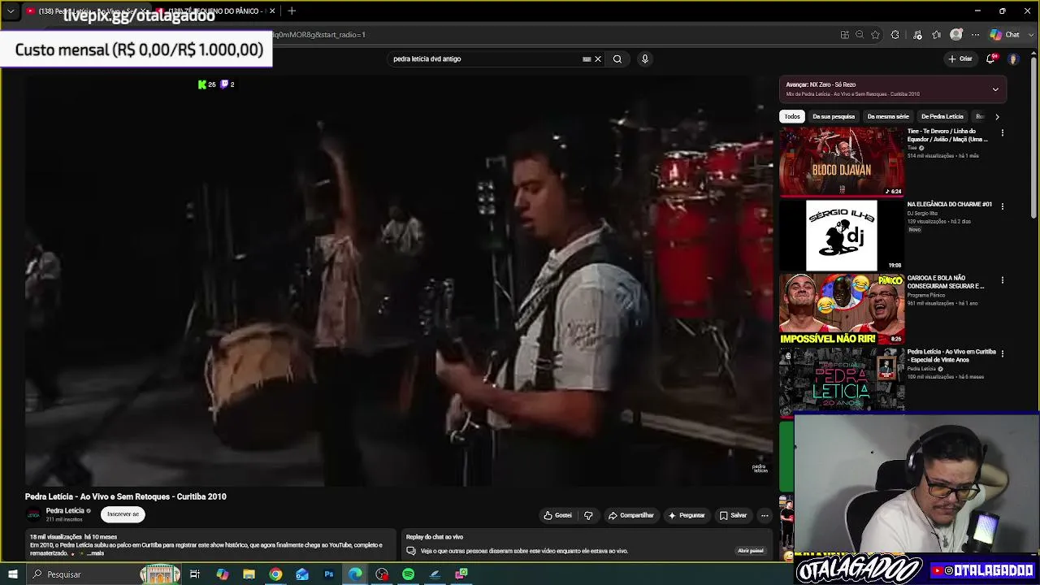
Task: Open browser Settings and more ellipsis menu
Action: click(x=976, y=34)
